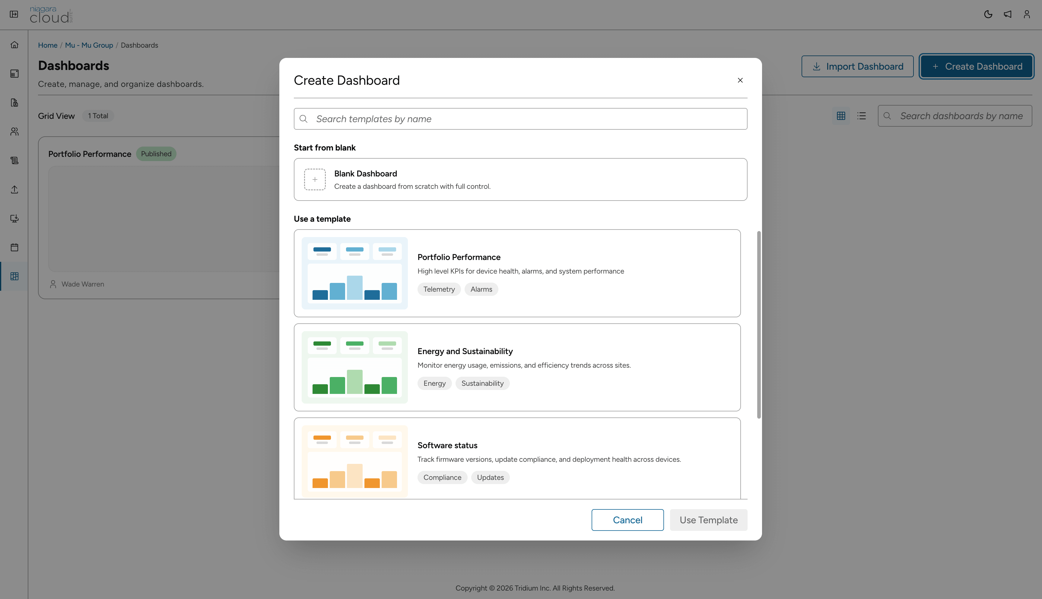The image size is (1042, 599).
Task: Open the stacked list sidebar icon
Action: [x=14, y=160]
